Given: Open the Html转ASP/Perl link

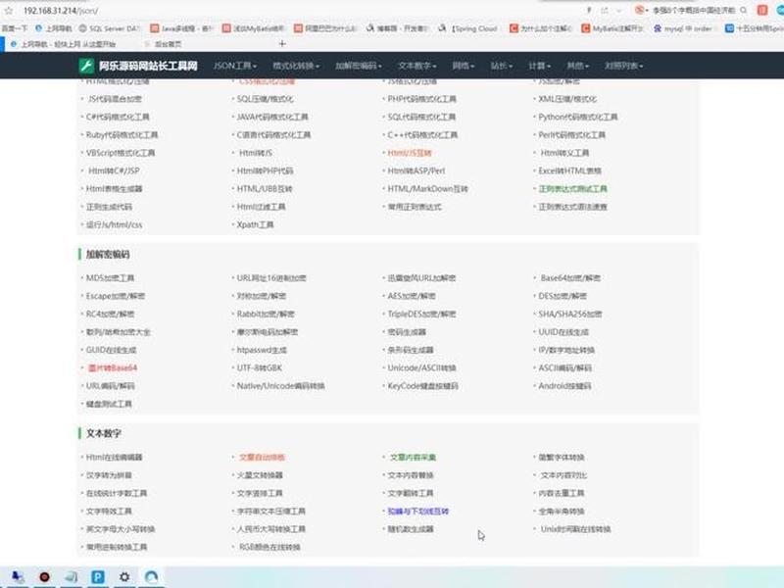Looking at the screenshot, I should pos(416,171).
